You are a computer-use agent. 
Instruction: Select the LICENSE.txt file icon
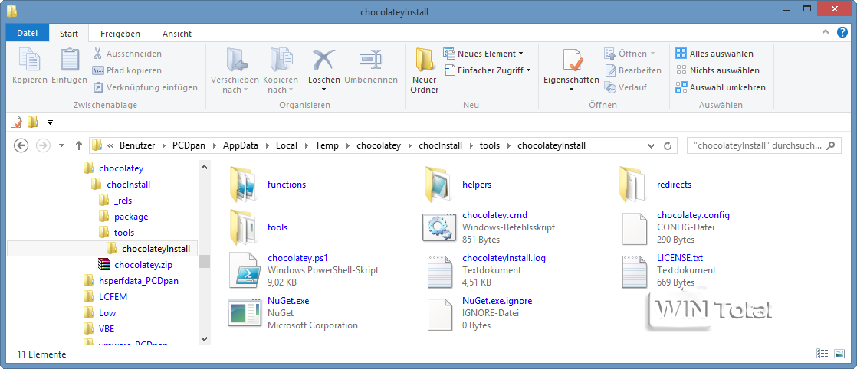pyautogui.click(x=634, y=269)
